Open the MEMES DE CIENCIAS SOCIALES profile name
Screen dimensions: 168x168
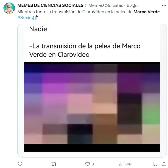click(50, 5)
